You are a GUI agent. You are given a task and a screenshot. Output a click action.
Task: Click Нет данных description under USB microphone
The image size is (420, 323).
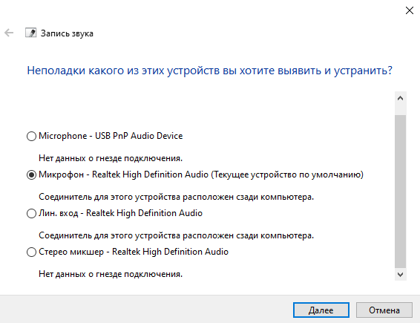point(111,158)
